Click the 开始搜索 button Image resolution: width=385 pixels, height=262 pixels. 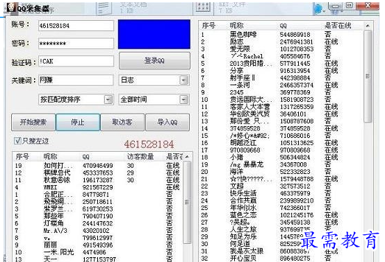click(33, 122)
